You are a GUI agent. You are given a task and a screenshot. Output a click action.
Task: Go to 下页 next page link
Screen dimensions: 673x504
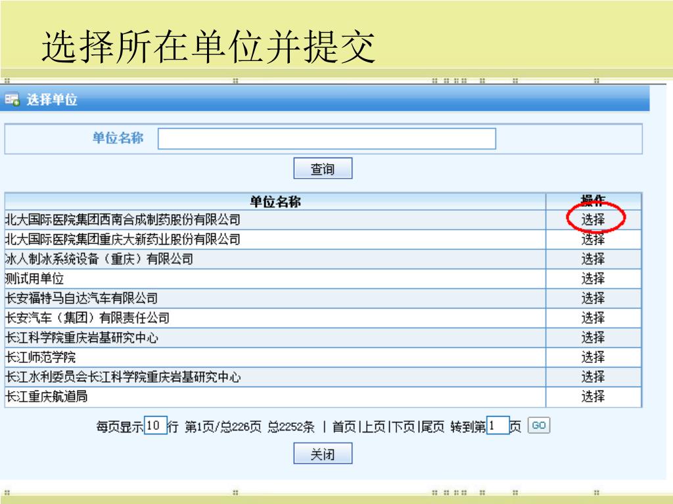[x=403, y=427]
